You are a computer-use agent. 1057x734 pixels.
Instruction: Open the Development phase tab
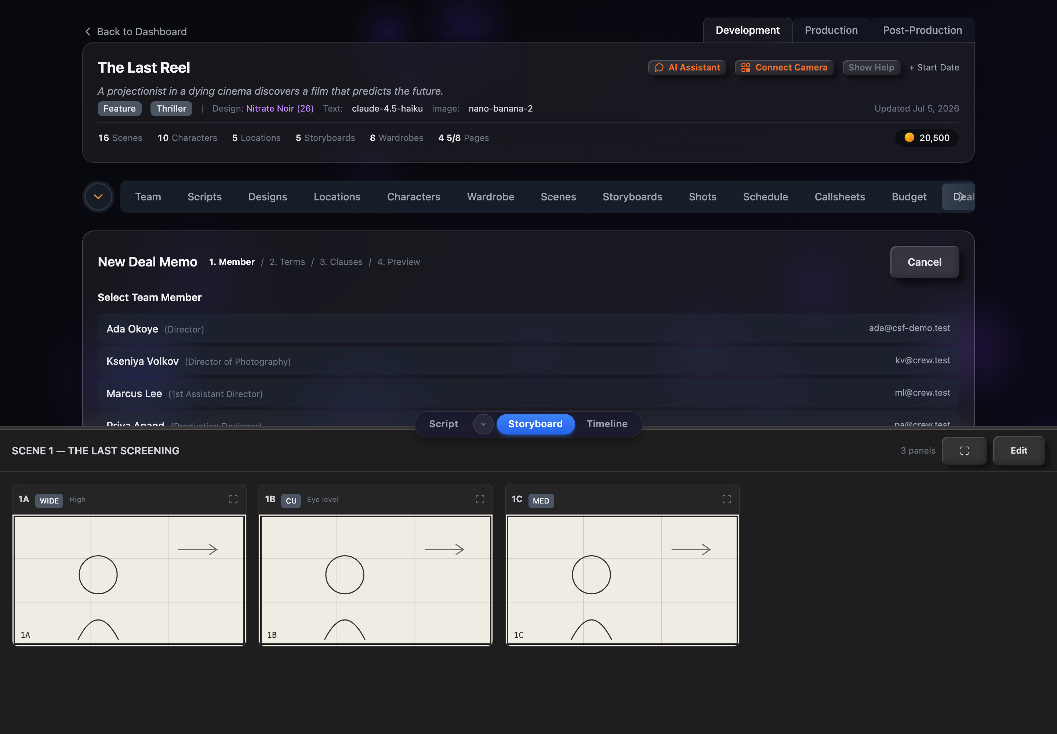(x=748, y=30)
